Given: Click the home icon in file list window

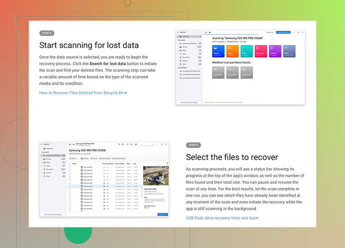Looking at the screenshot, I should (x=69, y=144).
